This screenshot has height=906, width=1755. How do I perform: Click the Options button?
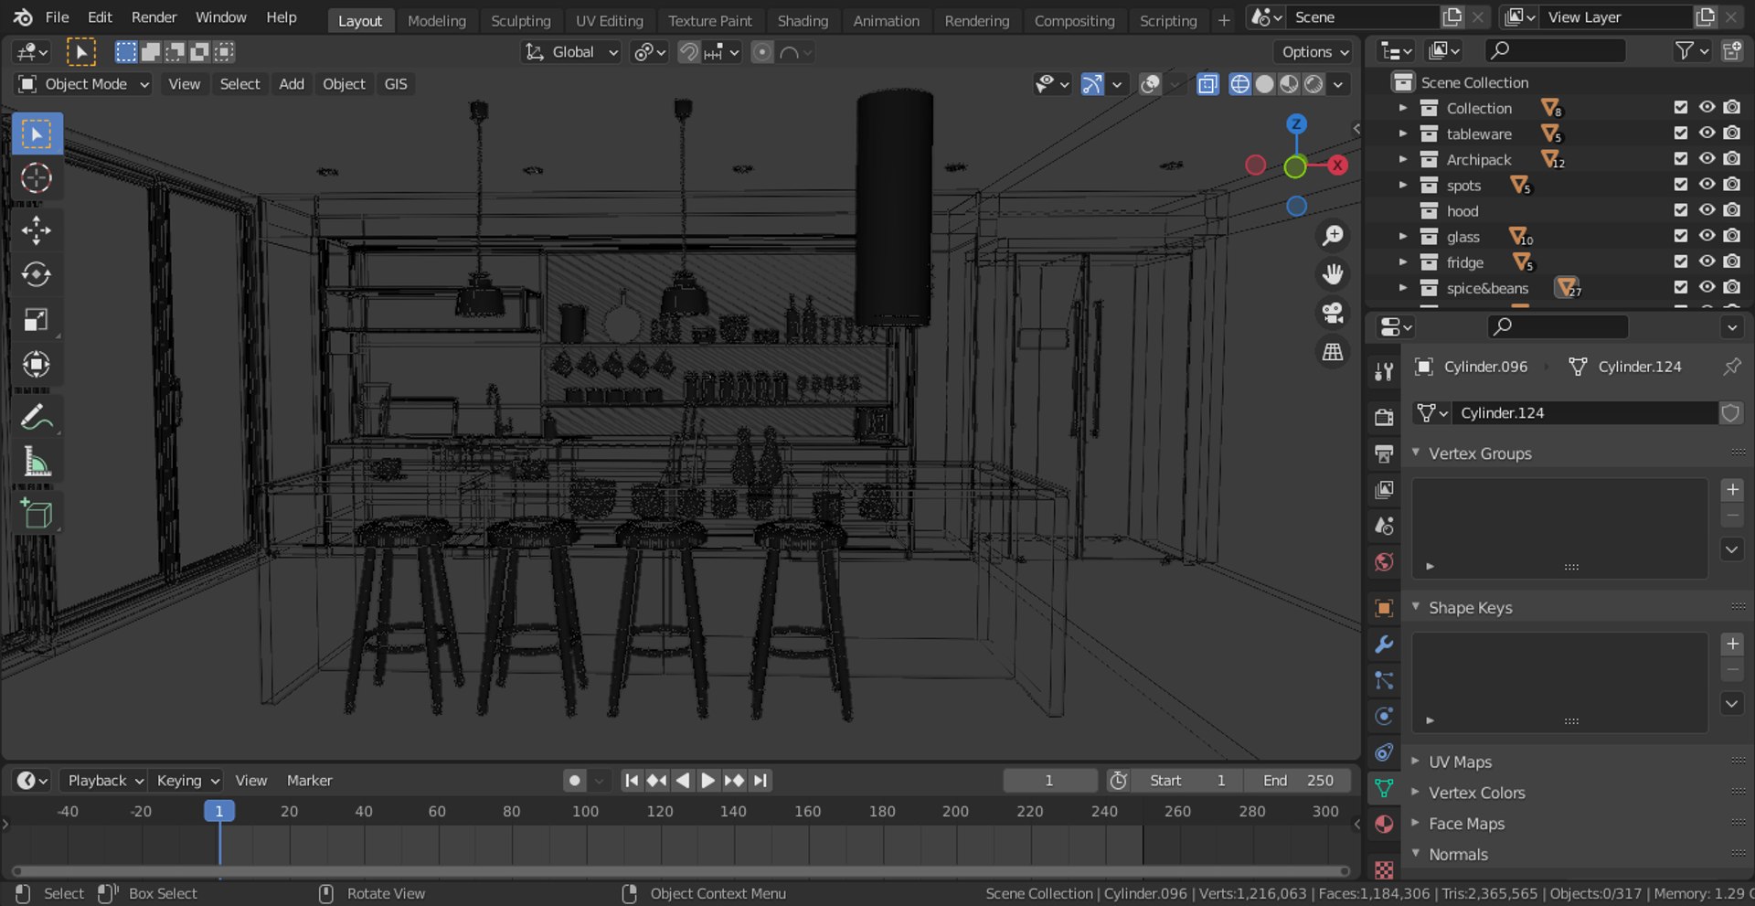(x=1314, y=52)
